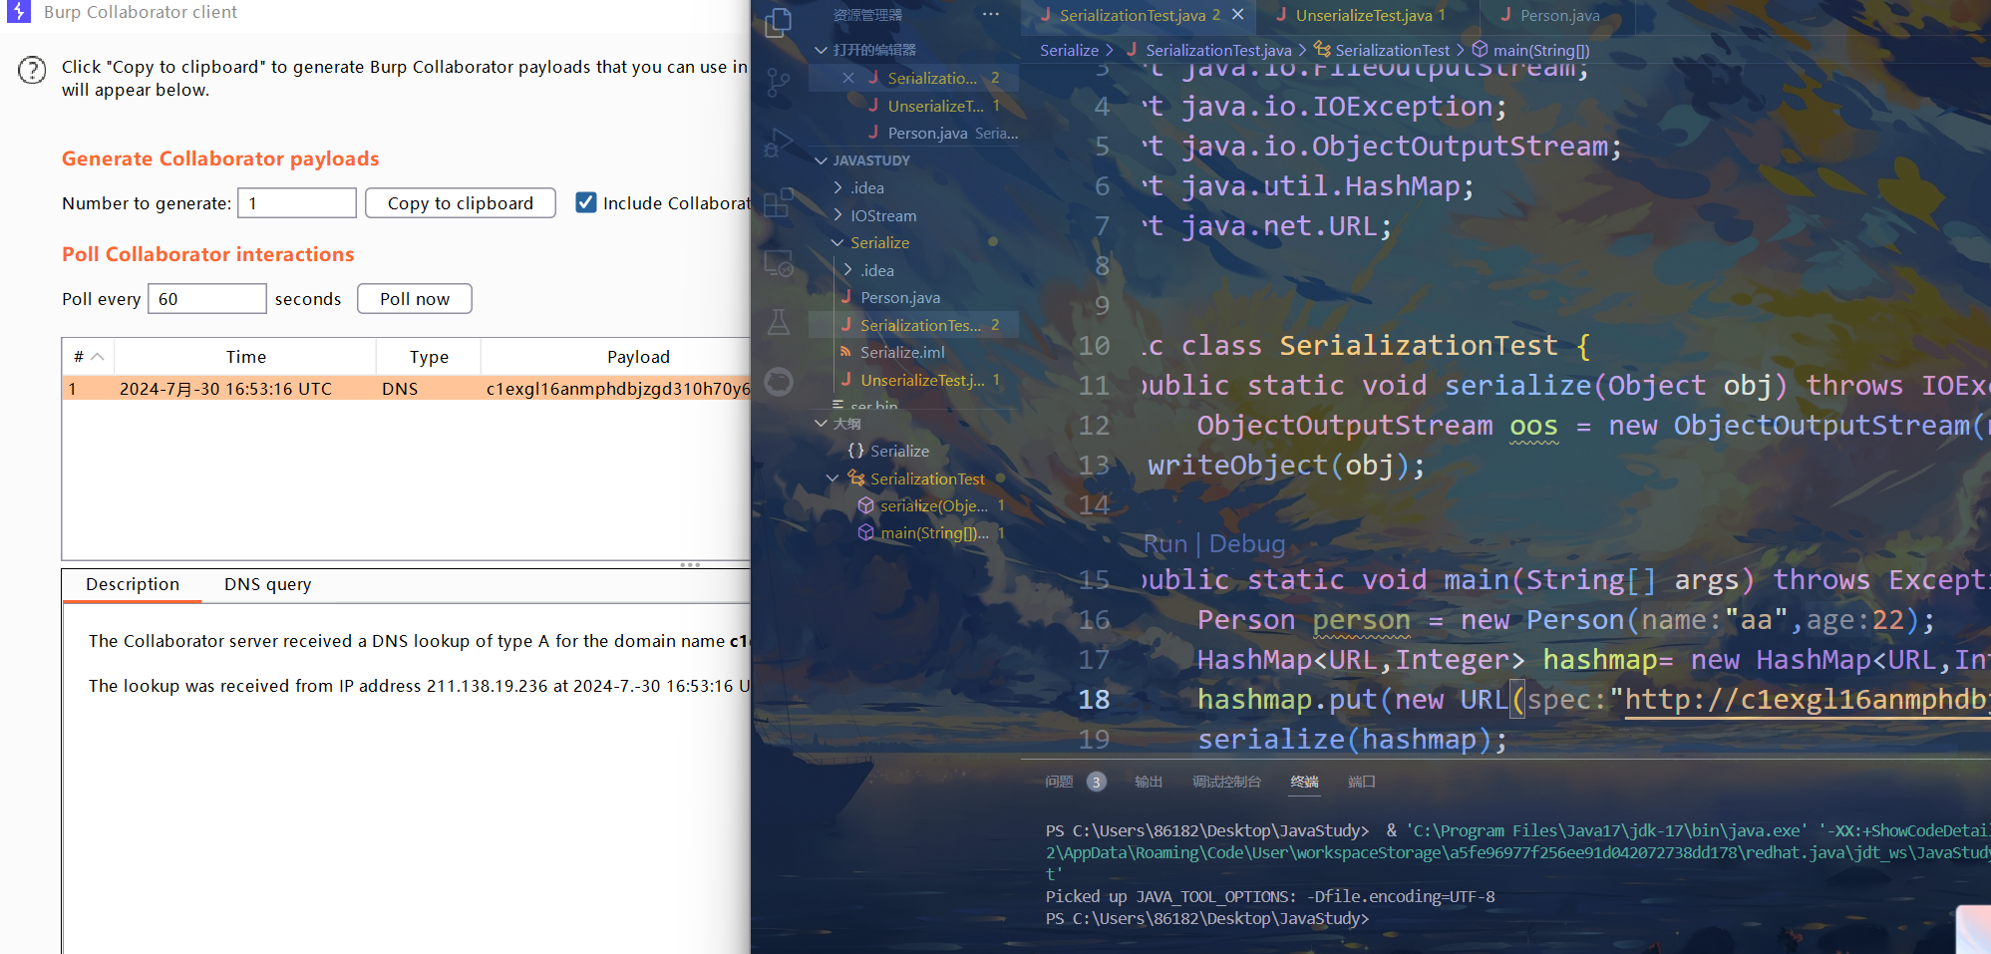Switch to the UnserializeTest.java editor tab

click(1364, 15)
